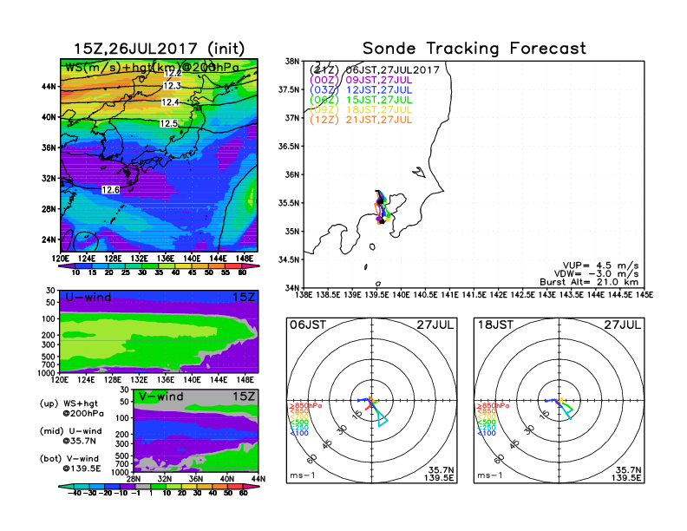Click the "V-wind" panel label
Screen dimensions: 687x531
tap(161, 397)
